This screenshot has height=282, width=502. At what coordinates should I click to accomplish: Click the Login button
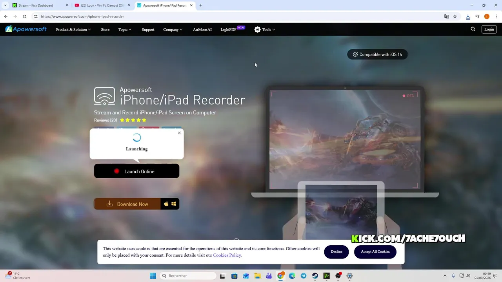[x=489, y=29]
